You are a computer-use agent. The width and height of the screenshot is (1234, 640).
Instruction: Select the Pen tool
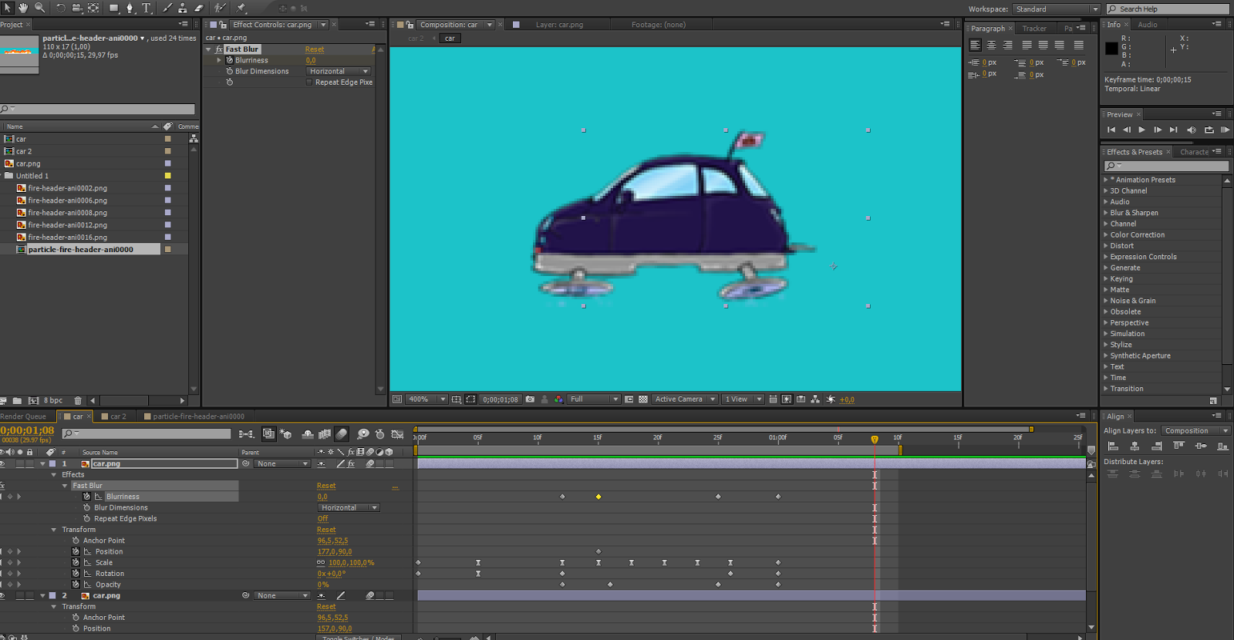click(130, 8)
